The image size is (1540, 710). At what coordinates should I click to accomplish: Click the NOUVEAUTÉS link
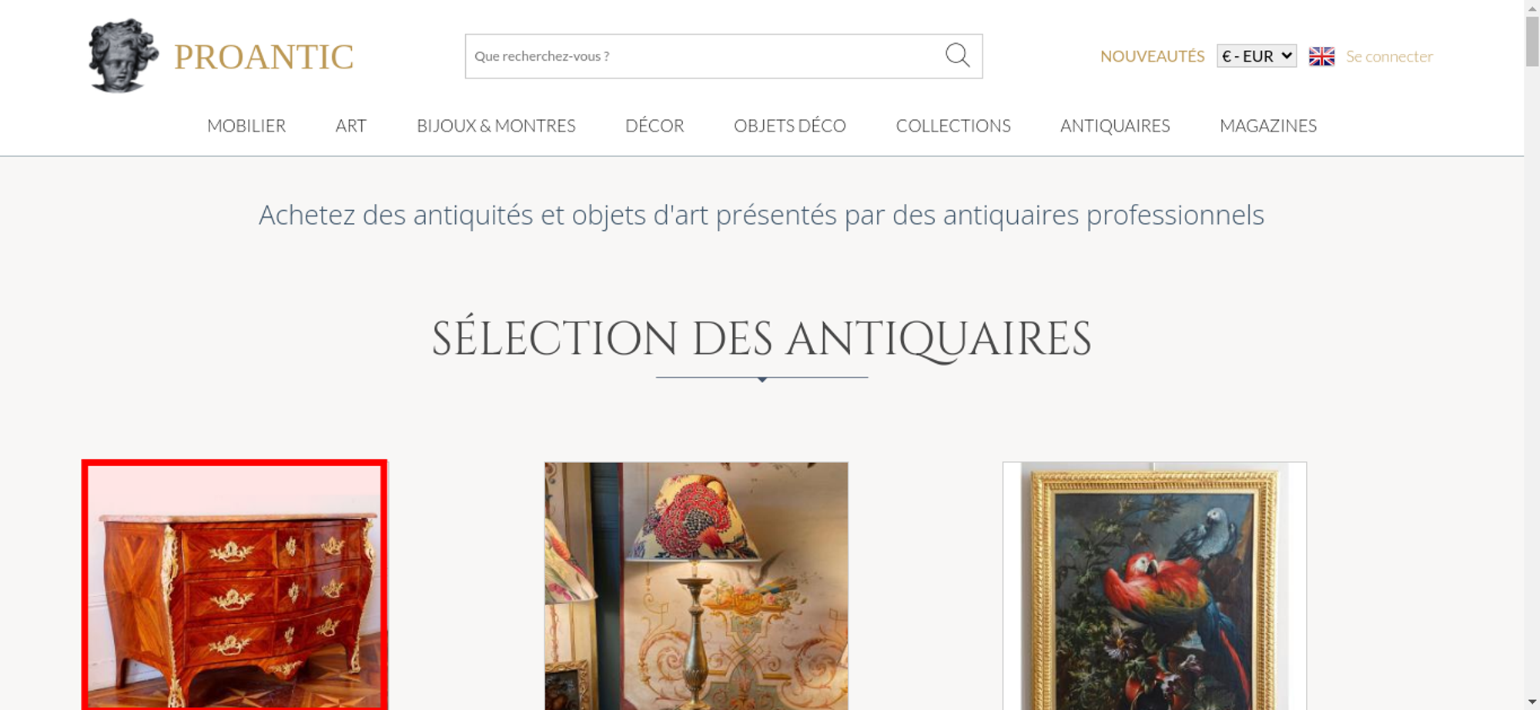(1152, 56)
